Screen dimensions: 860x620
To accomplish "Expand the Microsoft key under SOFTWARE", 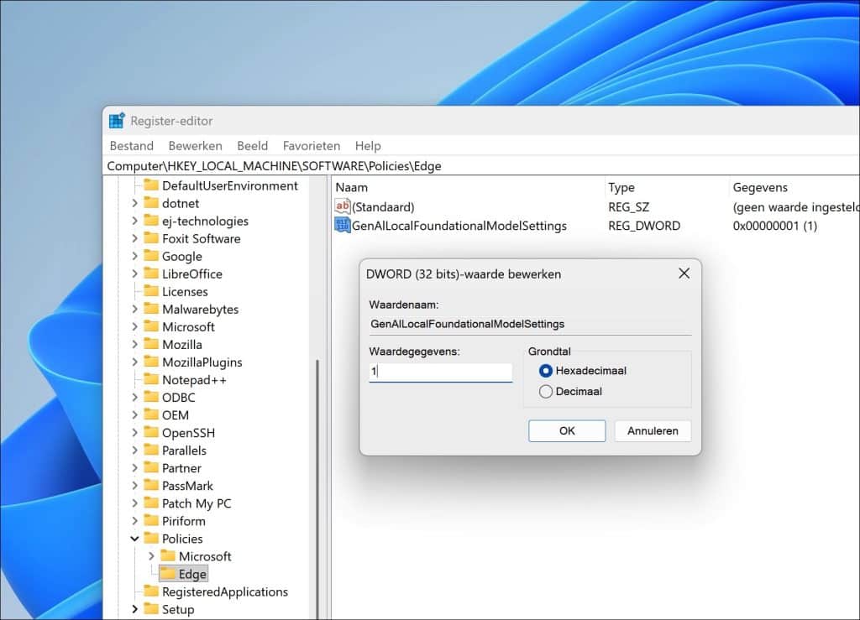I will click(x=135, y=327).
